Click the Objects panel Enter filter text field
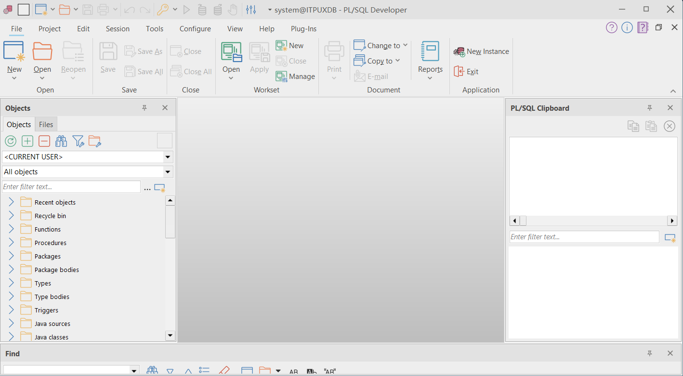This screenshot has height=376, width=683. click(x=71, y=187)
